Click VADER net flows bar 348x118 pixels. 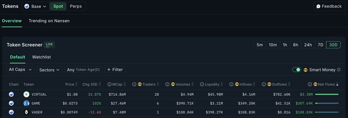[x=327, y=112]
